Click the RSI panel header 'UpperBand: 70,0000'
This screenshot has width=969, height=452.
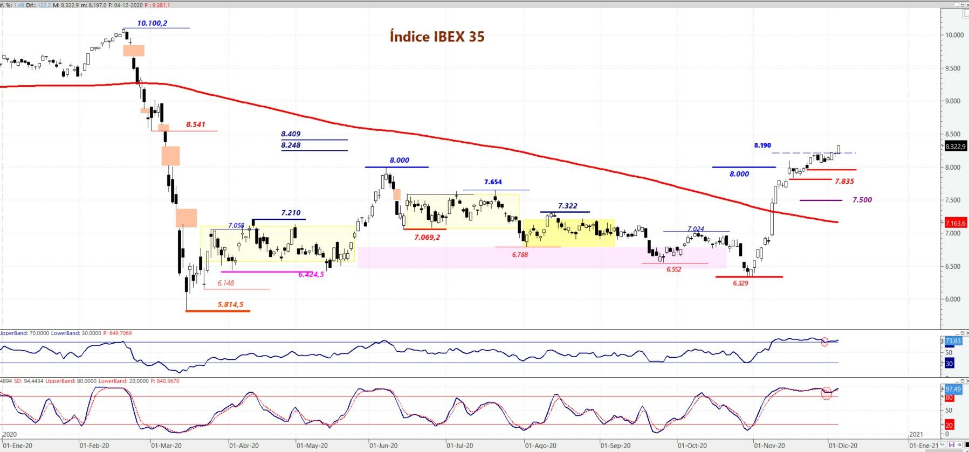pyautogui.click(x=24, y=333)
